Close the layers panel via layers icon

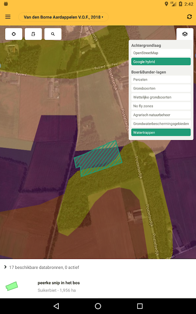185,34
